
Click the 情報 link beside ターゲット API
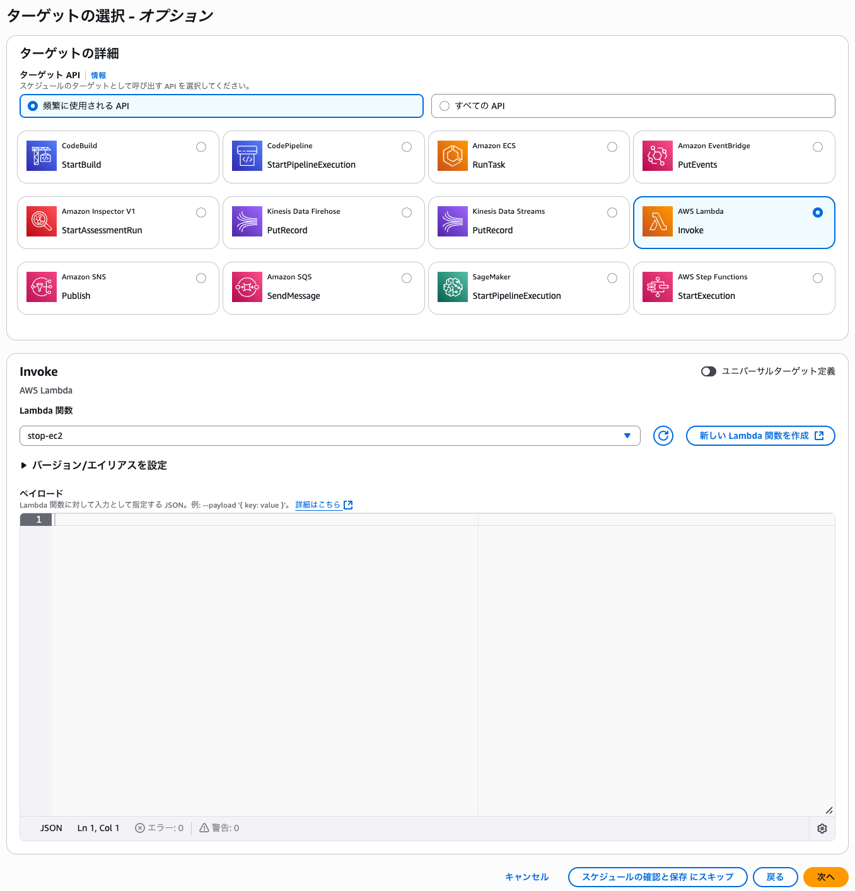pyautogui.click(x=98, y=75)
